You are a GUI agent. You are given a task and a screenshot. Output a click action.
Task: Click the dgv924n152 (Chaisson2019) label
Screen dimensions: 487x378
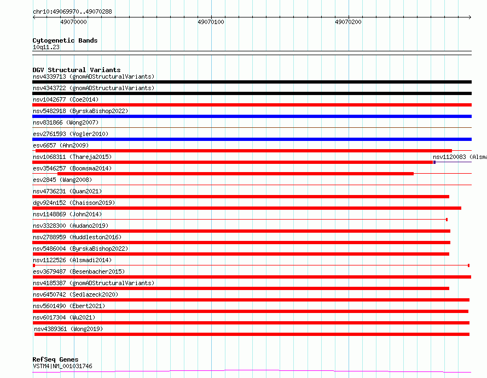coord(74,203)
